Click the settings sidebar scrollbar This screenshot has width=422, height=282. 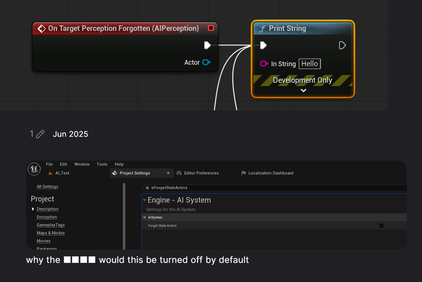pyautogui.click(x=124, y=217)
